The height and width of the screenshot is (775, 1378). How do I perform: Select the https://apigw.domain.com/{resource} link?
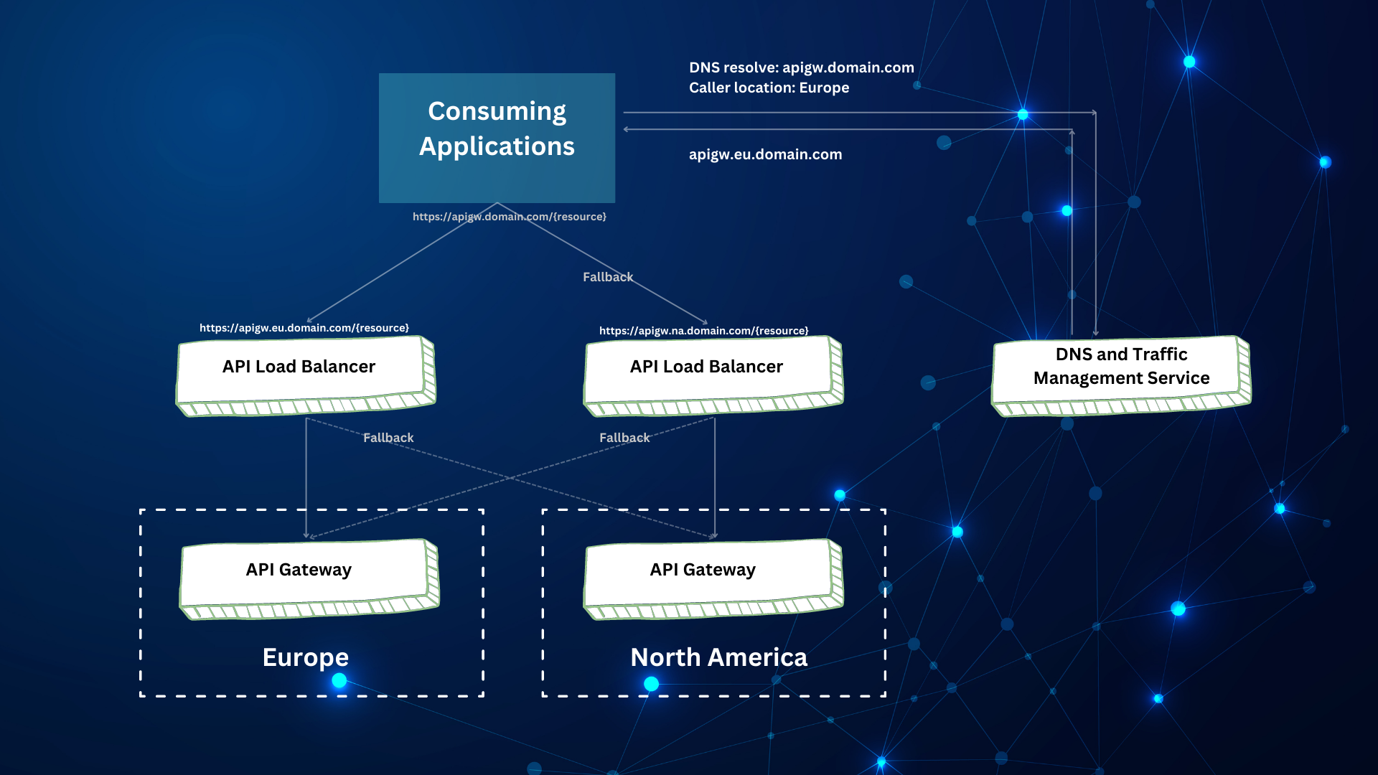508,216
